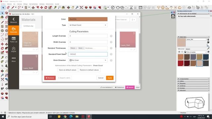Open the Parts List section

click(x=14, y=40)
